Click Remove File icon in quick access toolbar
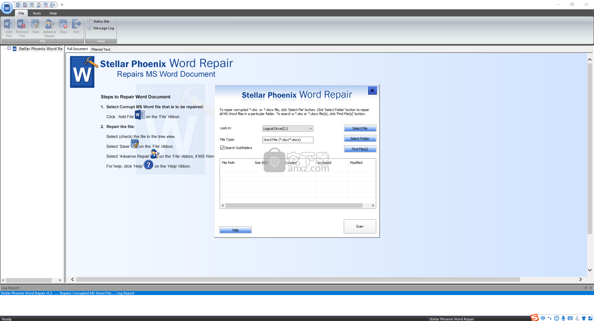 point(25,5)
